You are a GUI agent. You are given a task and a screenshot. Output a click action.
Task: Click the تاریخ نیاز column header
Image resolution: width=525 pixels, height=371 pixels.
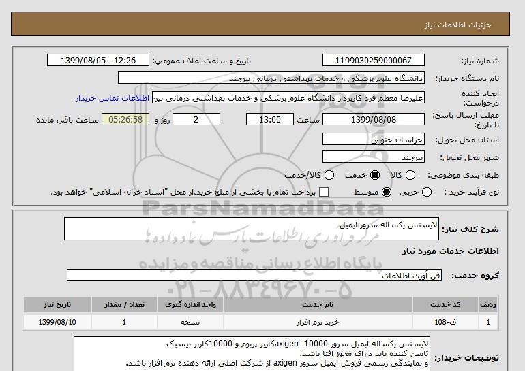point(57,304)
